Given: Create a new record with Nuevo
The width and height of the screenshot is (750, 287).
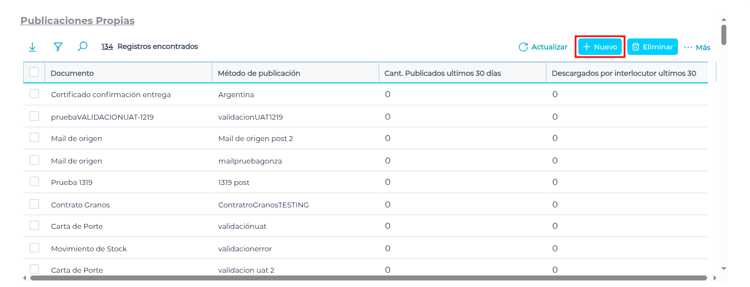Looking at the screenshot, I should point(600,47).
